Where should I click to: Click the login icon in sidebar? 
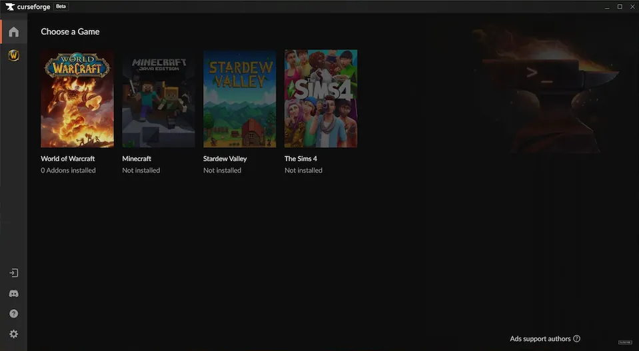tap(13, 273)
